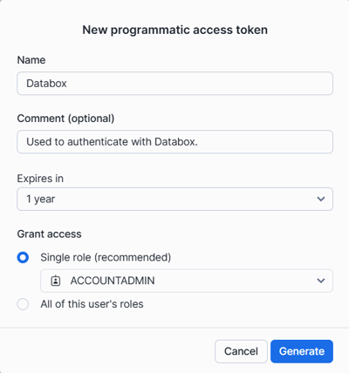Click the '1 year' value text

click(x=41, y=199)
